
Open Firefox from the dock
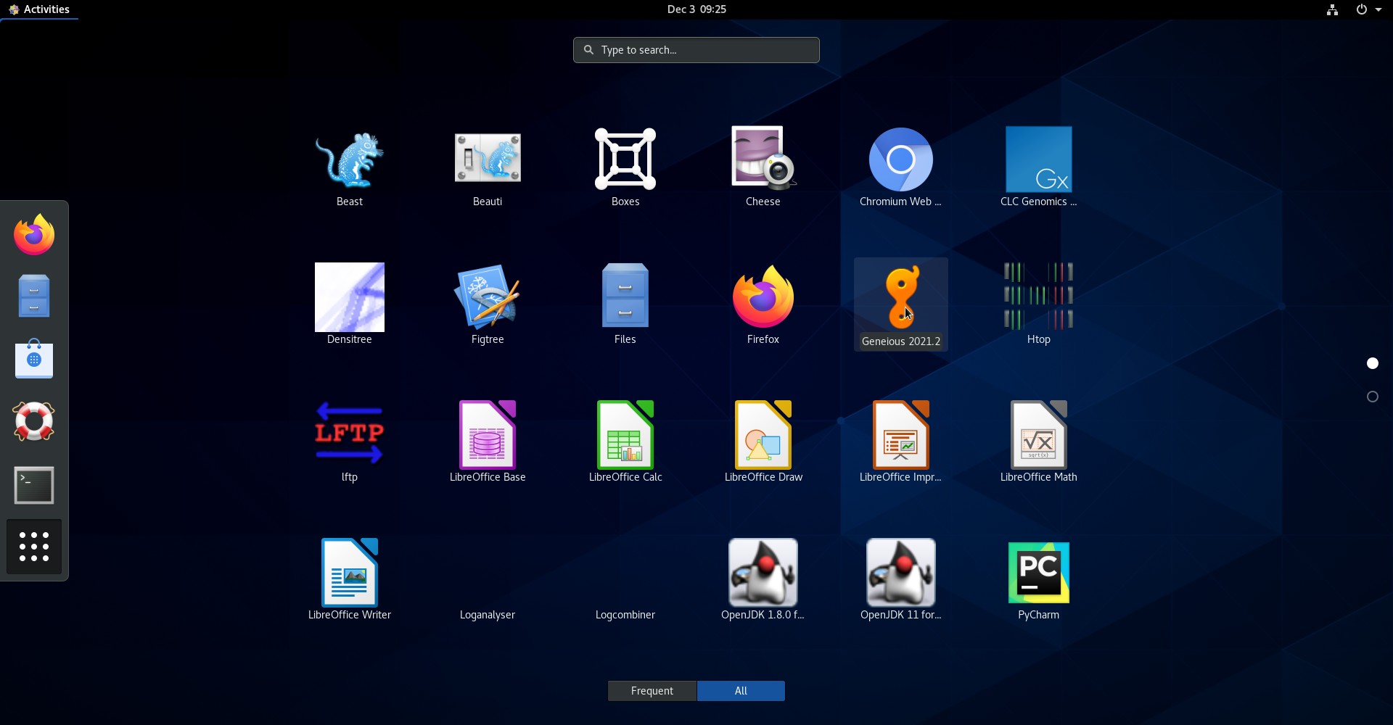[x=34, y=234]
